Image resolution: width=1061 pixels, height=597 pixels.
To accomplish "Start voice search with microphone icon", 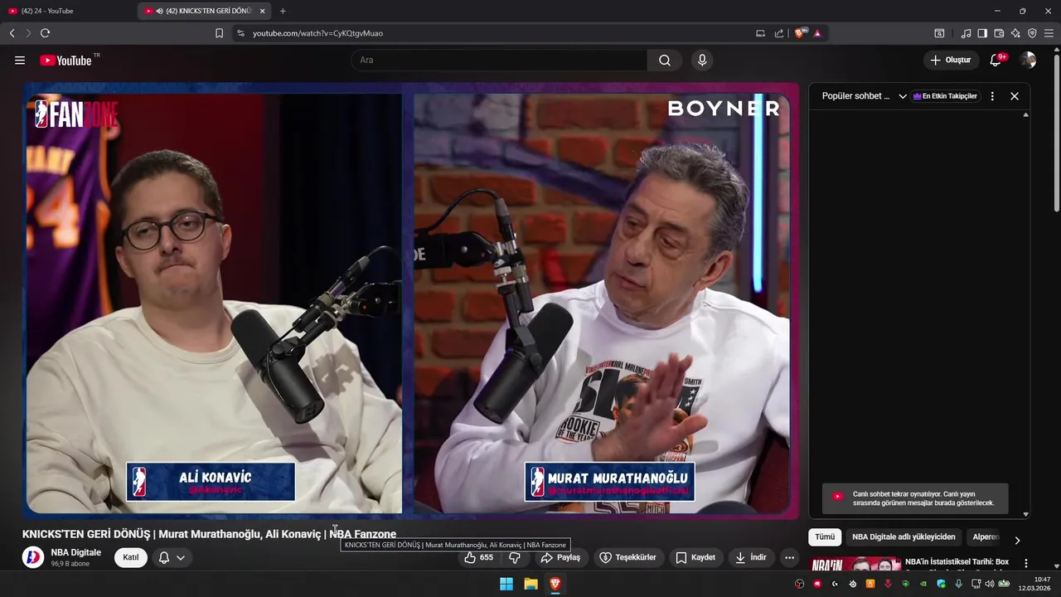I will [x=702, y=61].
